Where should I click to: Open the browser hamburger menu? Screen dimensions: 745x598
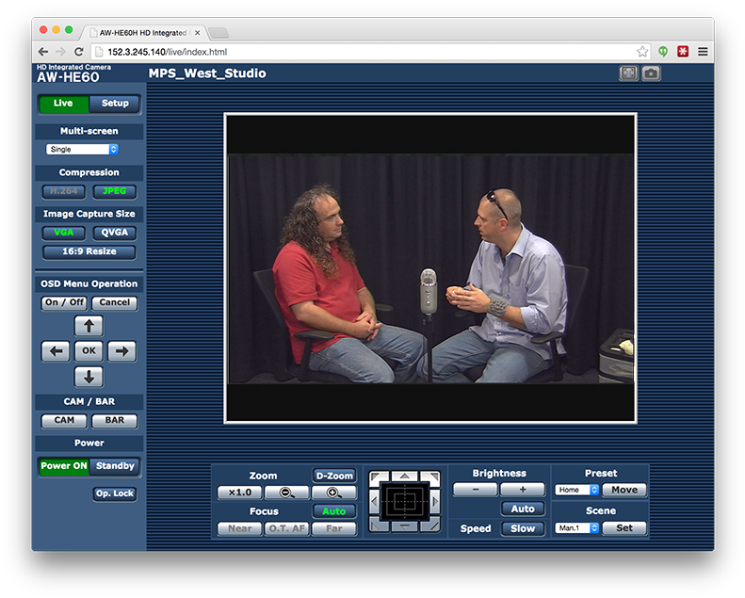pos(703,52)
